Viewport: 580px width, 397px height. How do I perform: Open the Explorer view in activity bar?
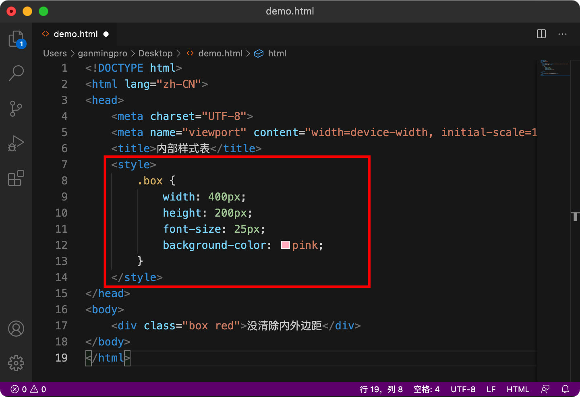pyautogui.click(x=16, y=39)
